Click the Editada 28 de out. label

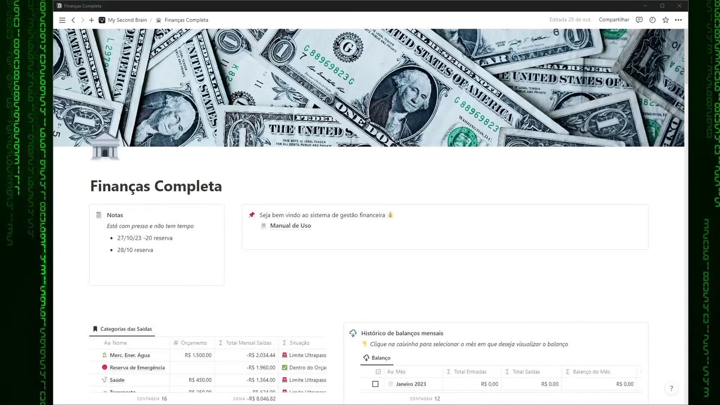(570, 20)
